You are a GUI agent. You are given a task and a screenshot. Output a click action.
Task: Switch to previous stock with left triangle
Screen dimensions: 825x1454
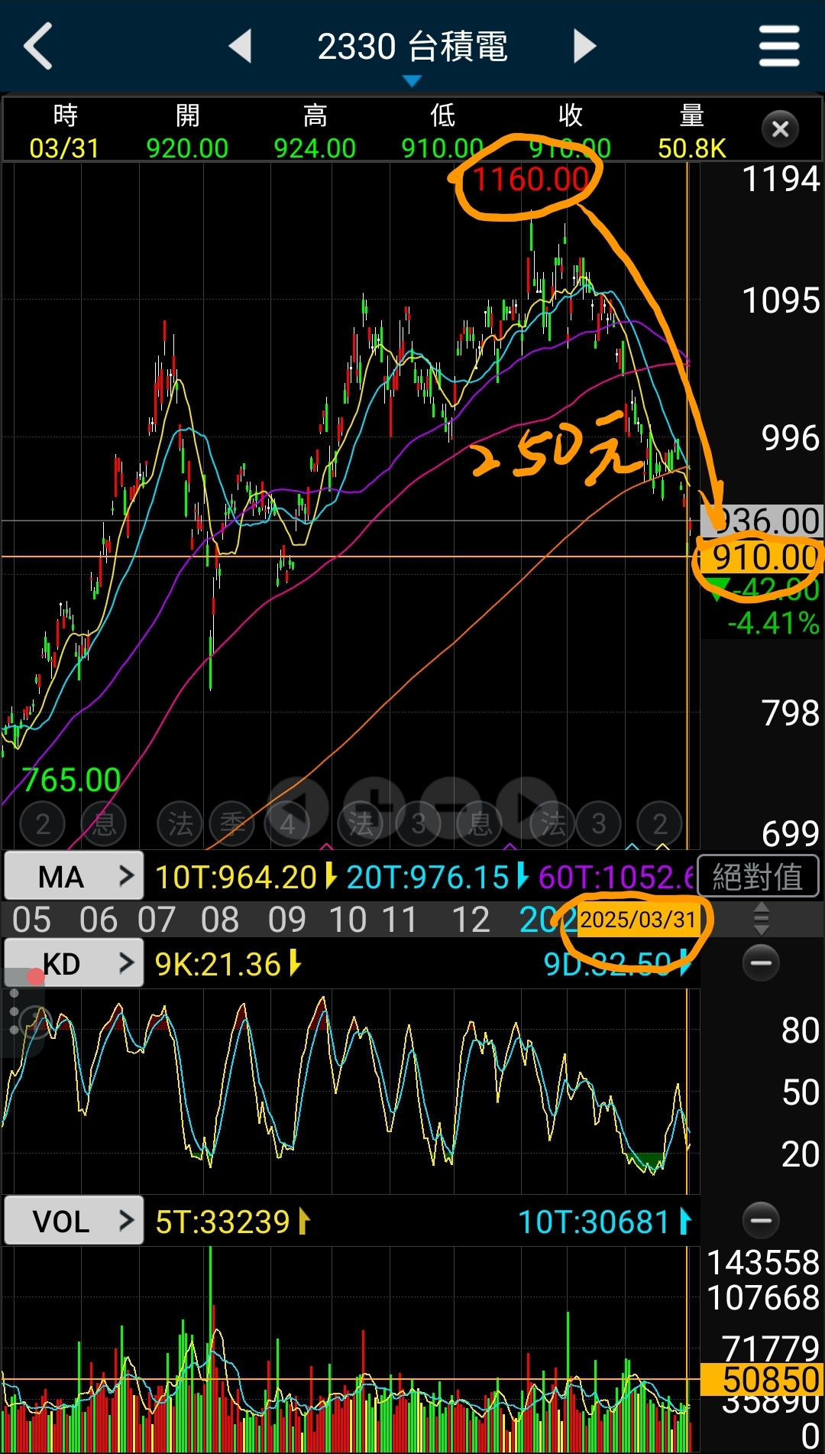pyautogui.click(x=241, y=46)
